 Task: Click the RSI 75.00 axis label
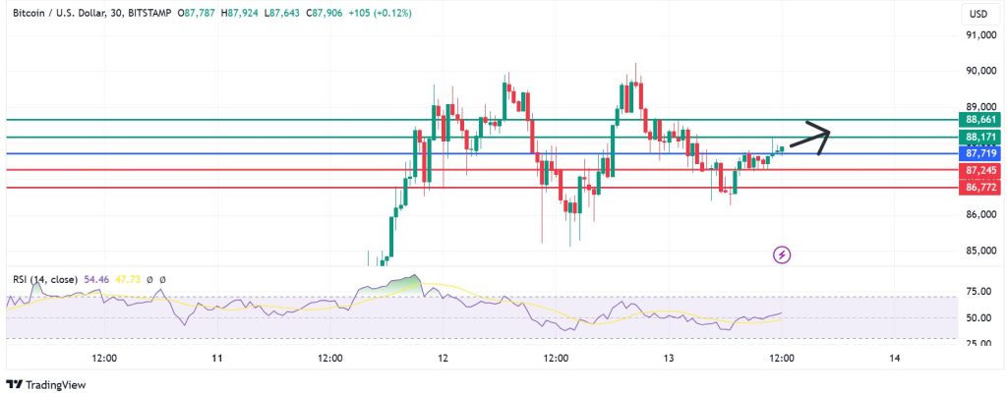(x=980, y=292)
